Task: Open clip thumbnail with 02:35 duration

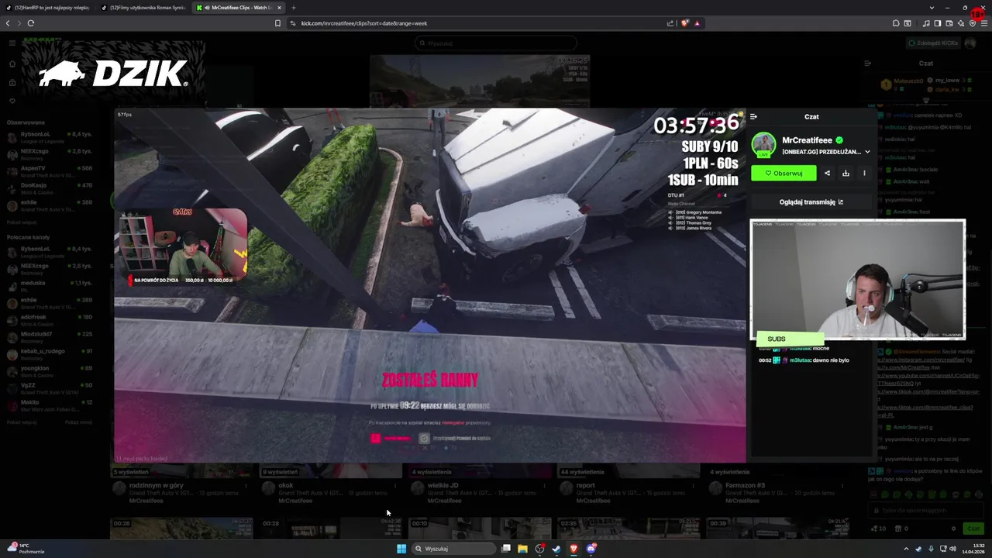Action: coord(629,529)
